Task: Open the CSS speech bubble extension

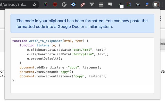Action: [x=110, y=4]
